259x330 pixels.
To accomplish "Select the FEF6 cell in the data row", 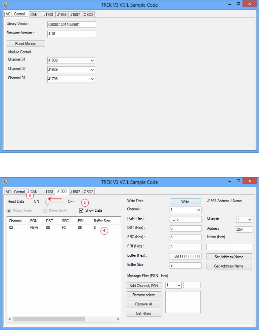I will 34,227.
